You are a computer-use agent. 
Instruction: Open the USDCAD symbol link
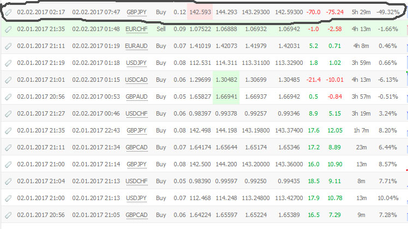[136, 80]
